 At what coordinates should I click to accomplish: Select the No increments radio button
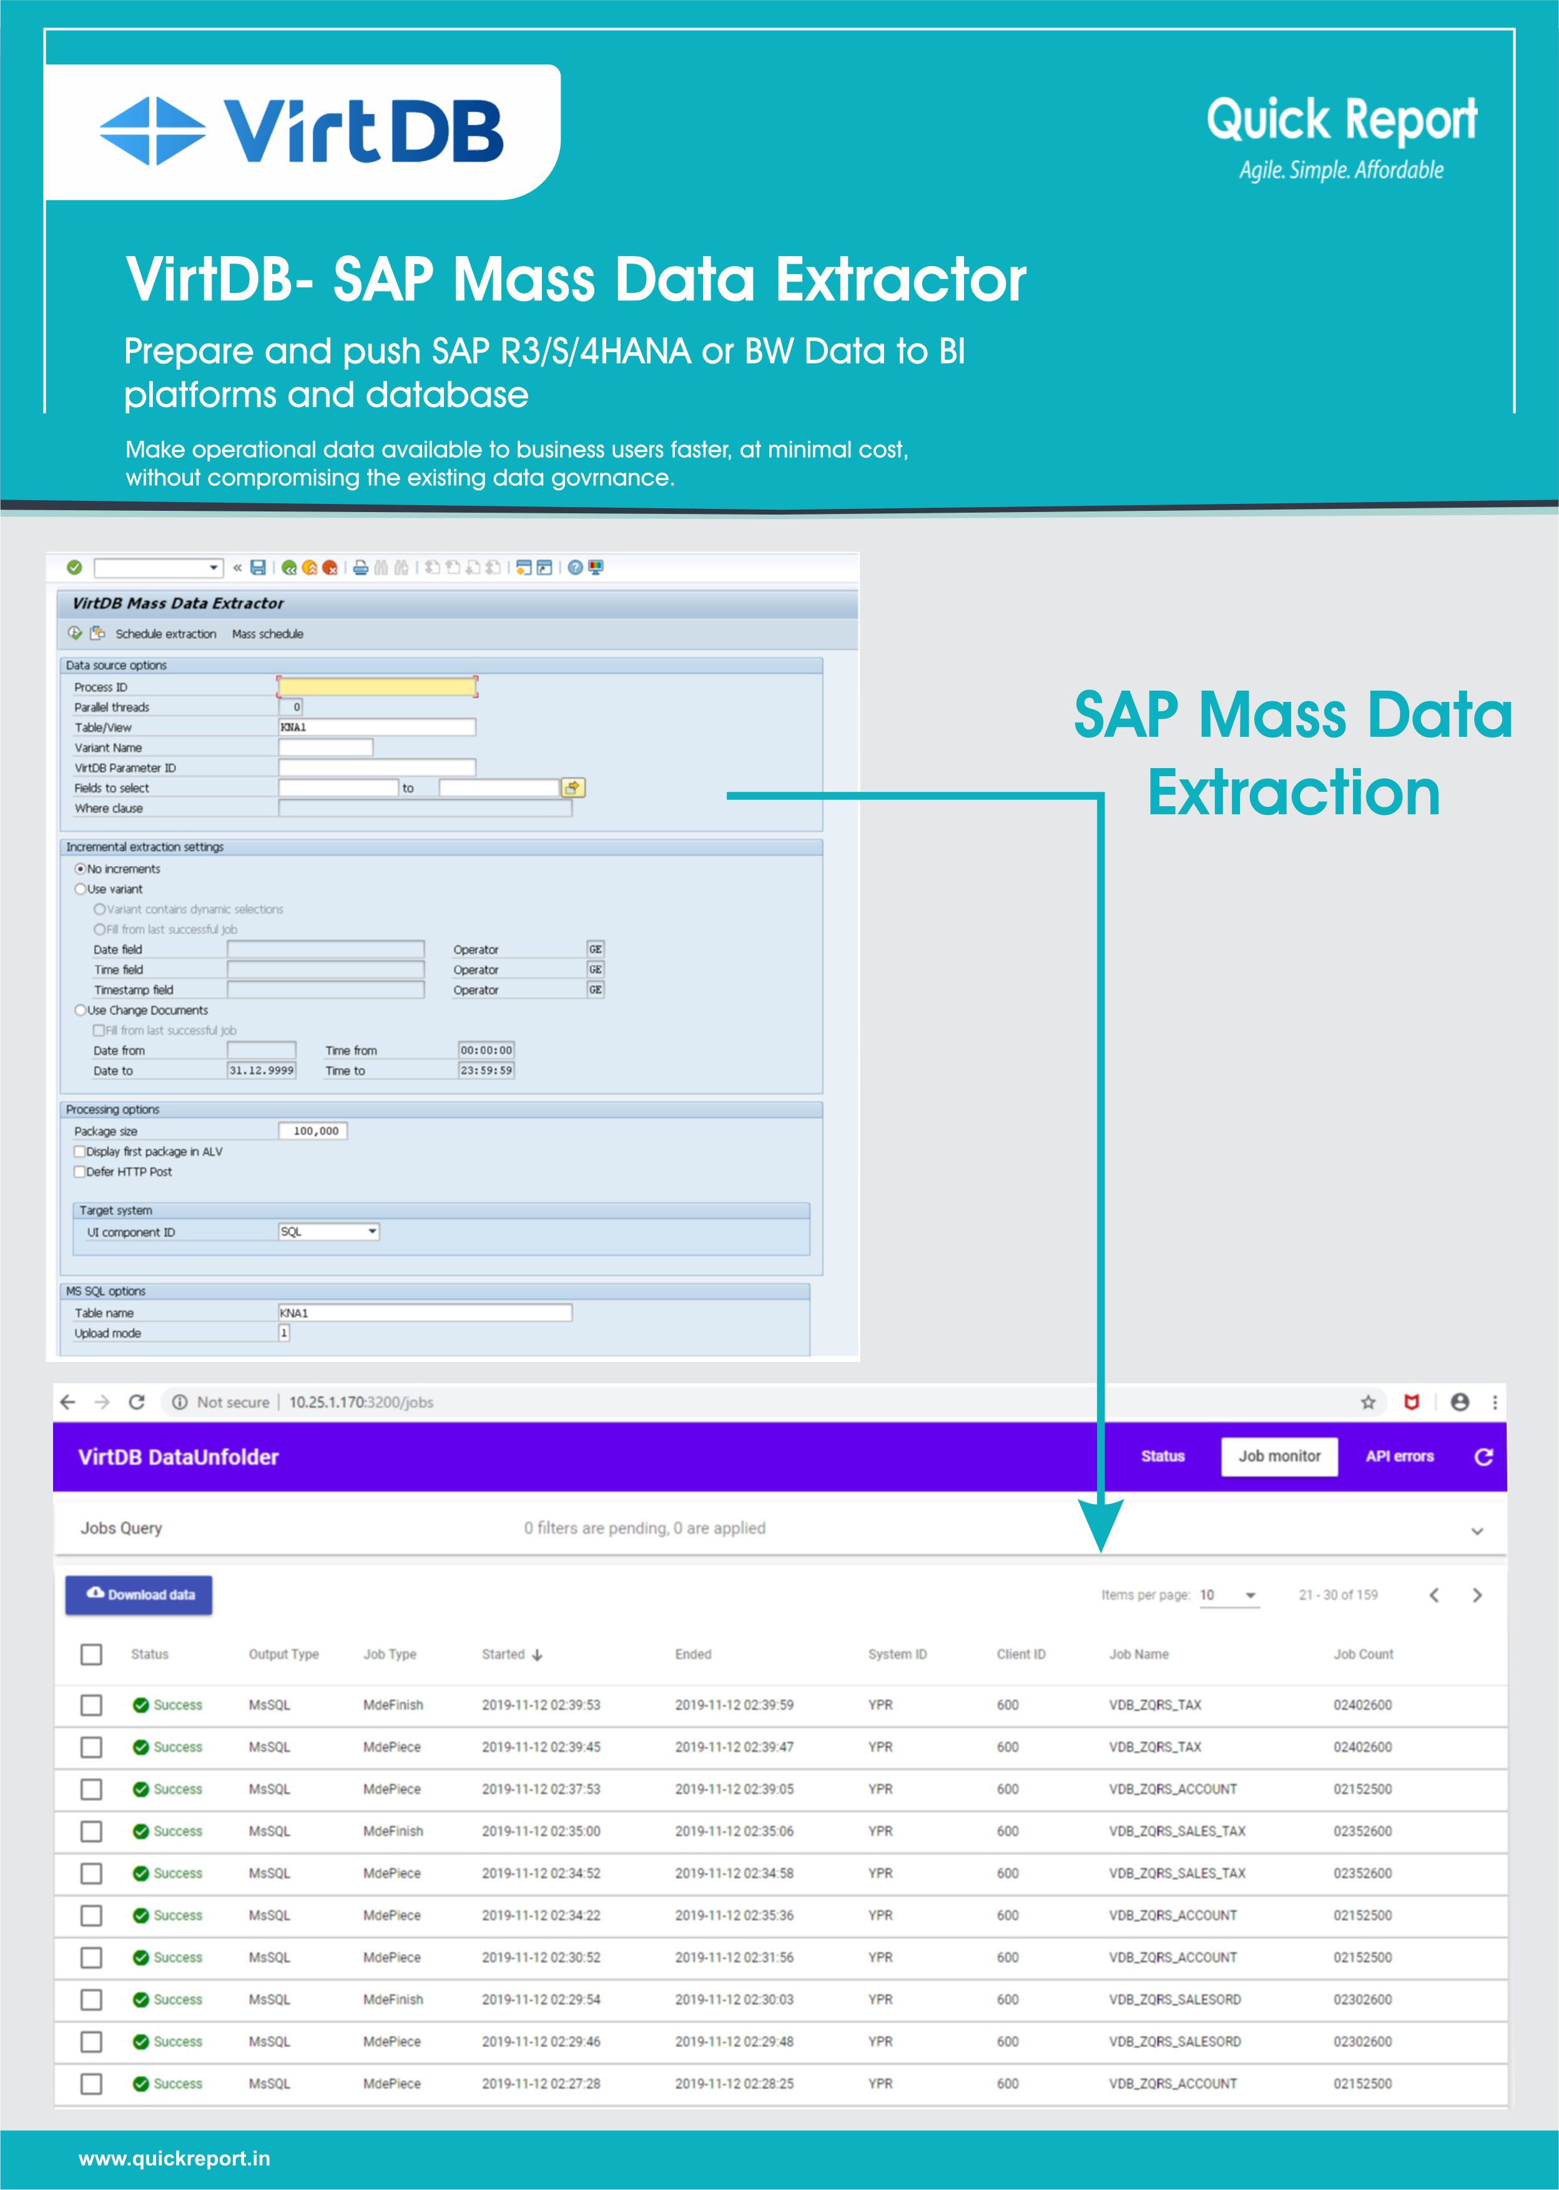81,869
